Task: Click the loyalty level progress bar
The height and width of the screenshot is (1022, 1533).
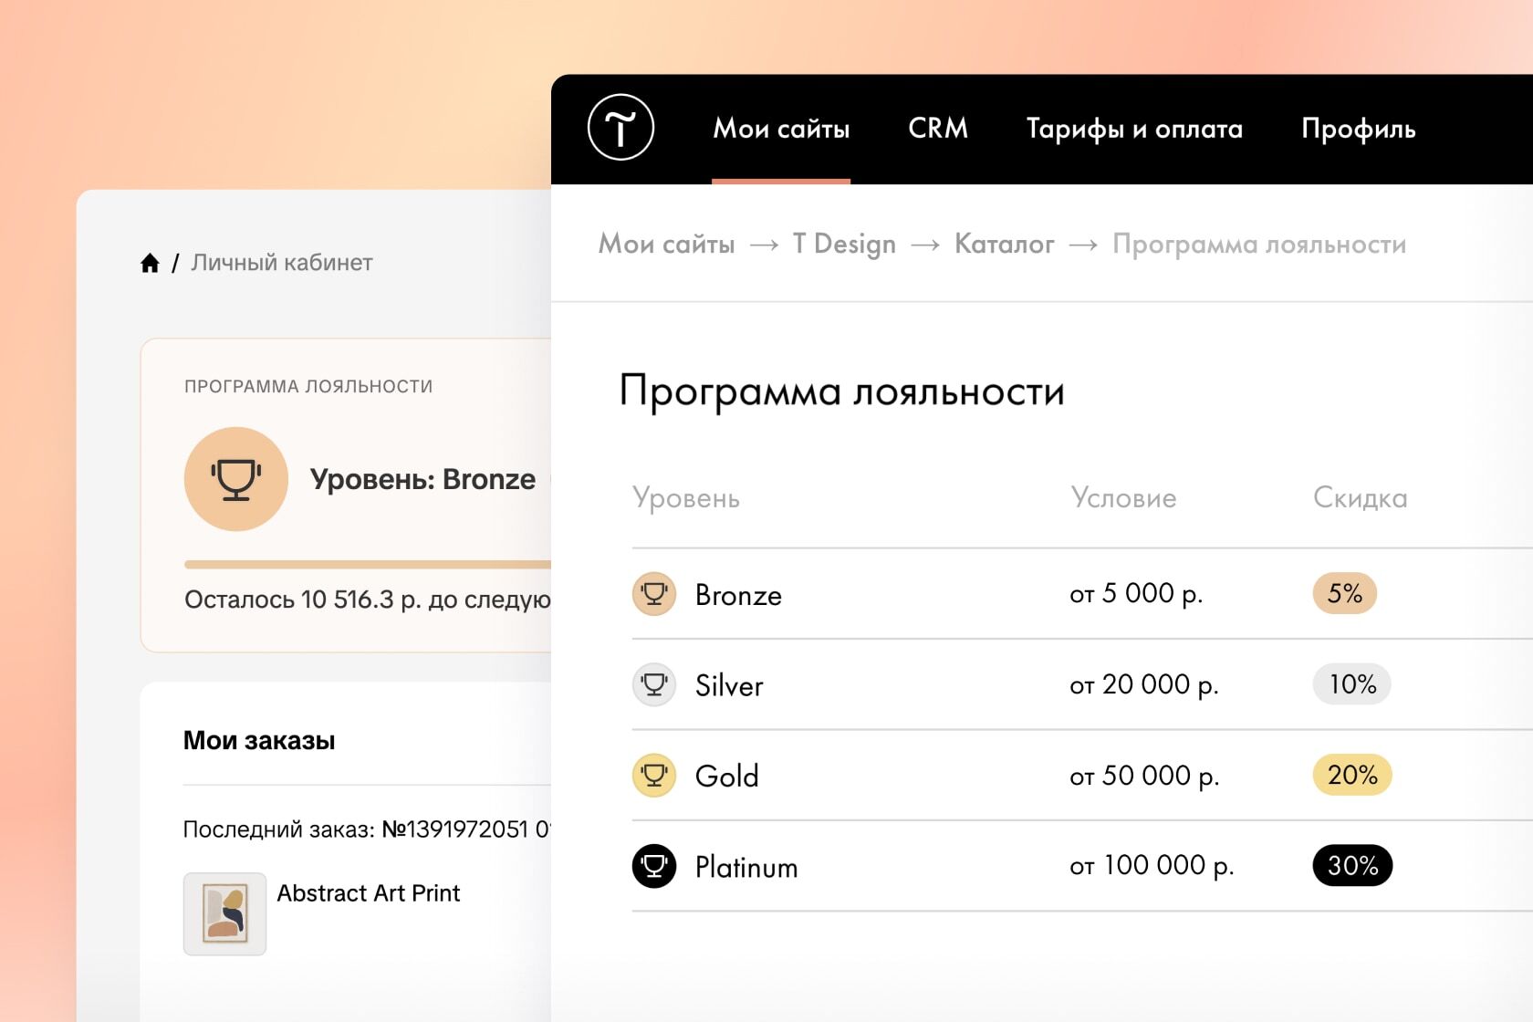Action: click(368, 565)
